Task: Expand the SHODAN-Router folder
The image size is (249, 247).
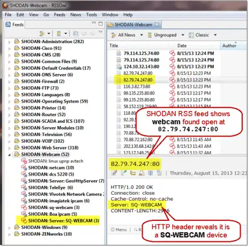Action: point(9,115)
